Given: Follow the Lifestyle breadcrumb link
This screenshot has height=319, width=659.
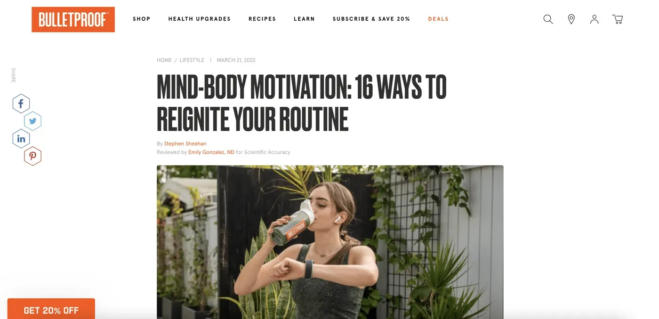Looking at the screenshot, I should pos(192,60).
